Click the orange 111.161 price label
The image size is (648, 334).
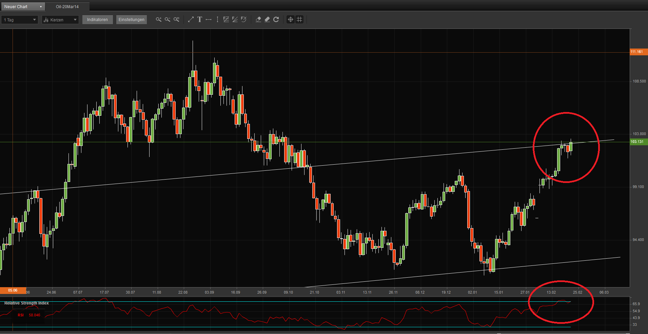click(x=637, y=52)
